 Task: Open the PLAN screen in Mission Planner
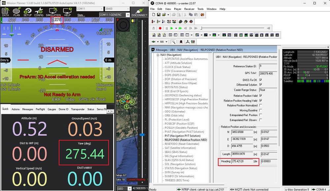[16, 12]
